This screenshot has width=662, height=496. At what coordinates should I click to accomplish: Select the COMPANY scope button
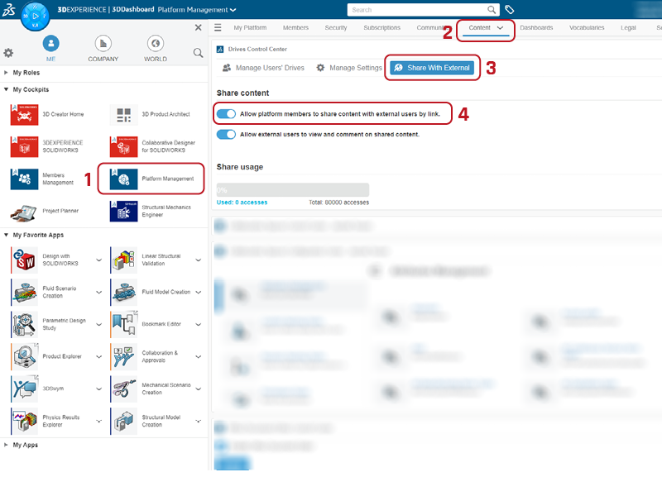[x=103, y=48]
